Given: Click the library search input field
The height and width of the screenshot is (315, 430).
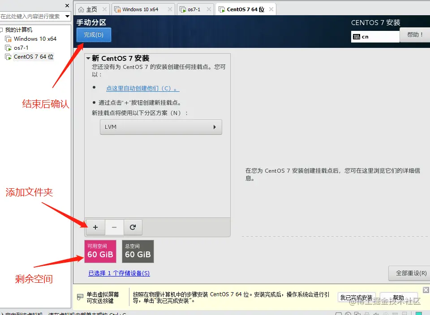Looking at the screenshot, I should 31,17.
